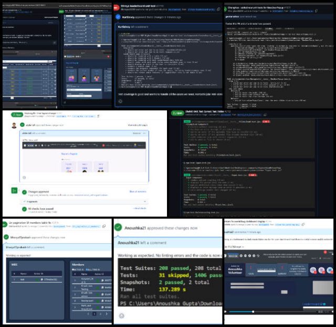The width and height of the screenshot is (336, 327).
Task: Click Anoushka21 approved green check icon
Action: coord(118,228)
